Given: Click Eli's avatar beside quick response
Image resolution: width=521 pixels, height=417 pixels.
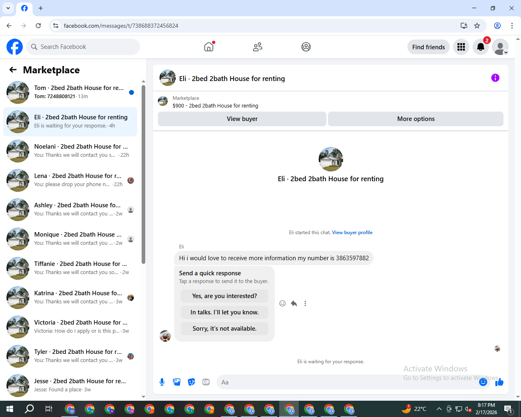Looking at the screenshot, I should click(x=165, y=336).
